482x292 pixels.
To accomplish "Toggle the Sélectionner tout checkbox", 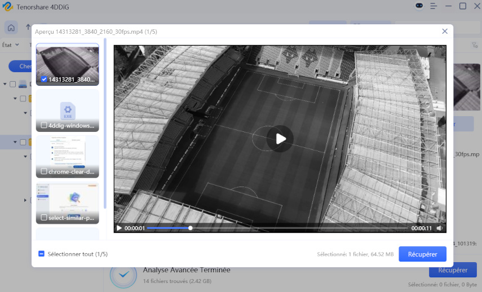I will coord(41,254).
